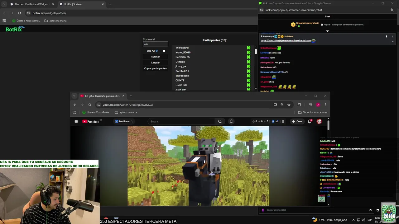
Task: Click Copiar participantes button
Action: click(x=155, y=68)
